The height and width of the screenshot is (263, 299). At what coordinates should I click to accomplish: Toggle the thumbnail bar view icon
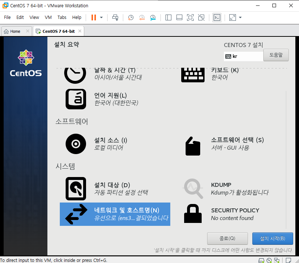tap(179, 17)
